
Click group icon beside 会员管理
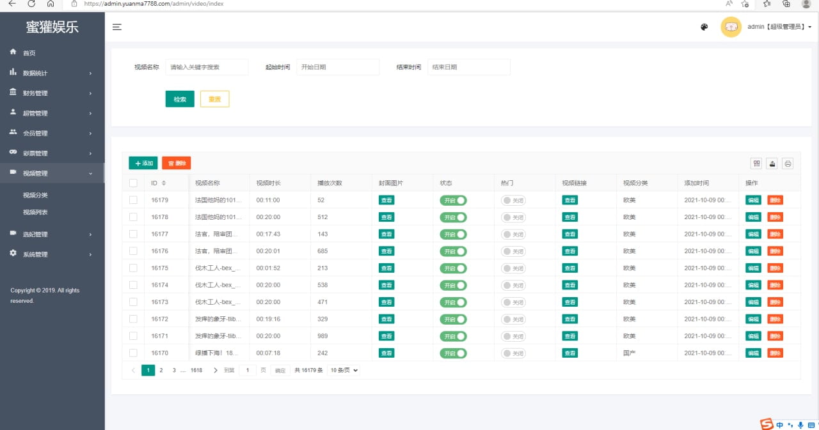click(13, 132)
